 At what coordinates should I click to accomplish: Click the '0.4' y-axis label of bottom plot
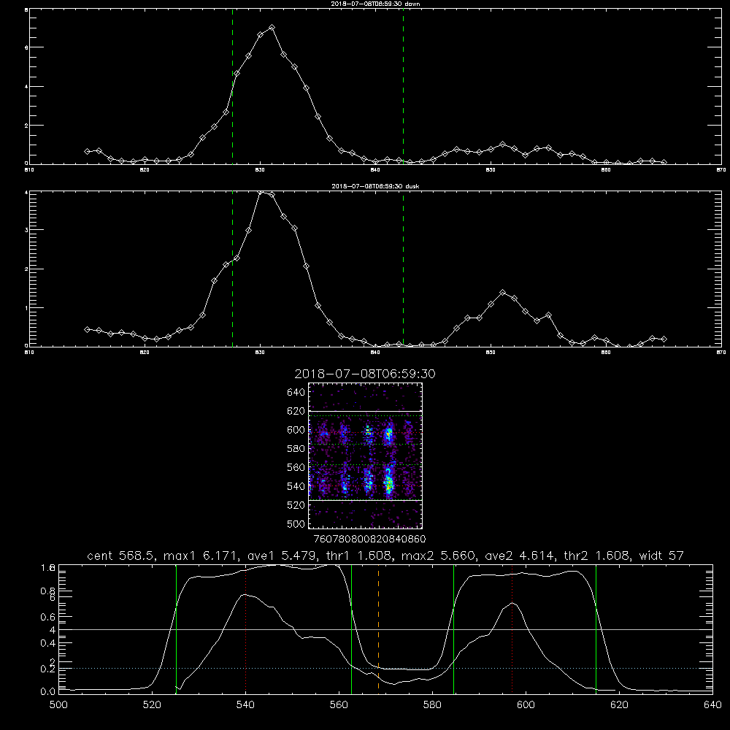click(x=48, y=643)
